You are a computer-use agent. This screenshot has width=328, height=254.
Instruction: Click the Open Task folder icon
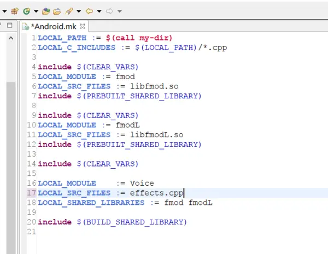pos(57,11)
